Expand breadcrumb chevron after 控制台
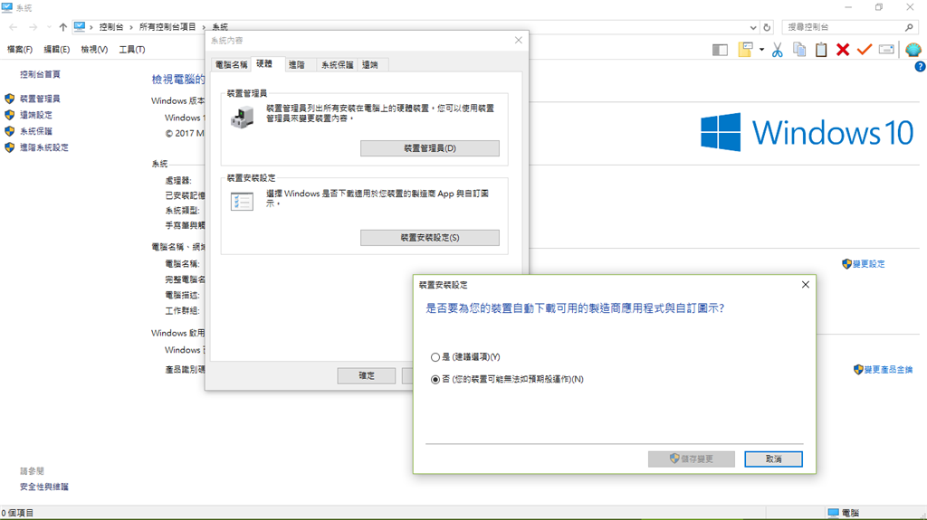The width and height of the screenshot is (927, 520). (131, 27)
